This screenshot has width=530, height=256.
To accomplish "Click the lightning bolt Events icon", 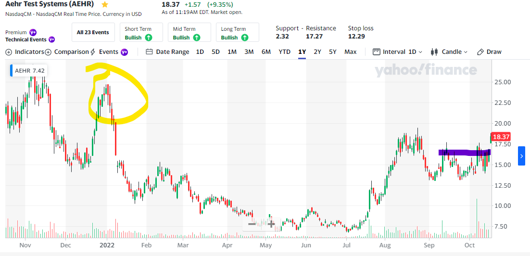I will point(92,52).
